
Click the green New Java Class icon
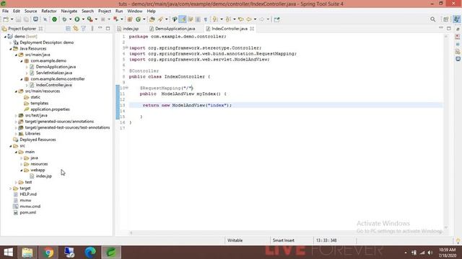(x=138, y=19)
